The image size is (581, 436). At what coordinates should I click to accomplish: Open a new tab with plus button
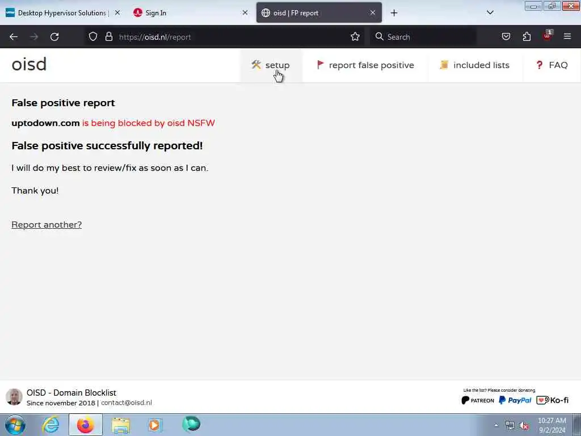(x=394, y=13)
